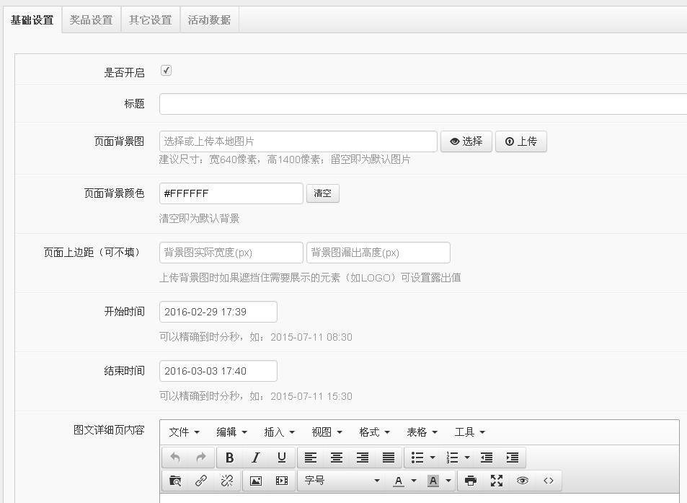687x503 pixels.
Task: Switch to the 活动数据 tab
Action: point(209,20)
